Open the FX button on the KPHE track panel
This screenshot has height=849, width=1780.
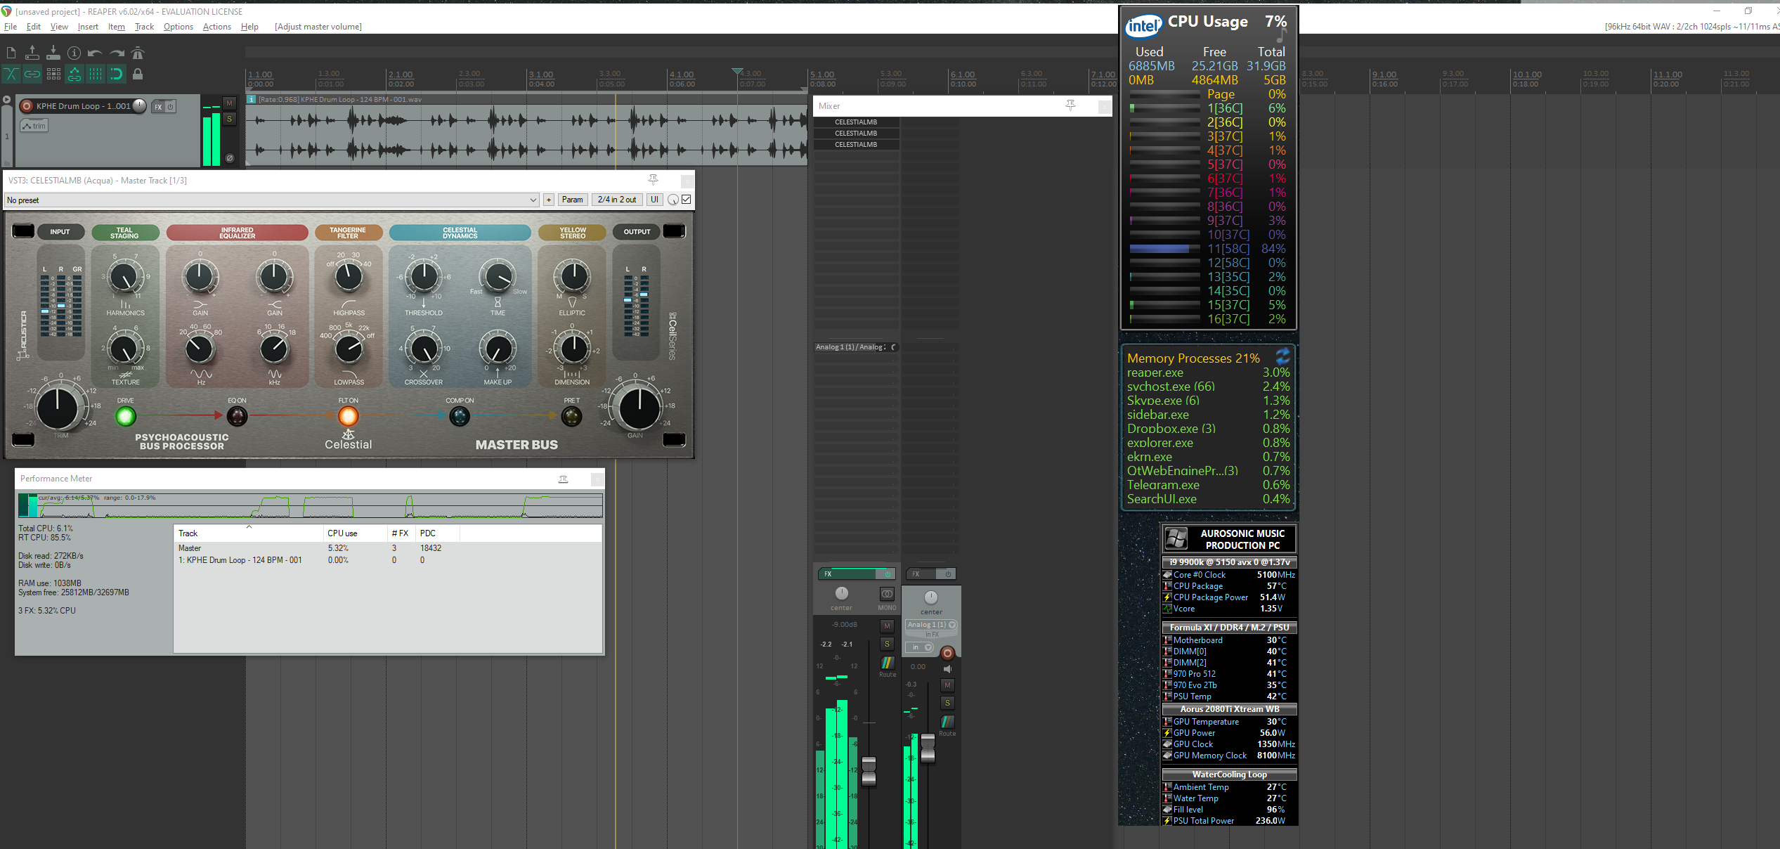click(x=158, y=107)
